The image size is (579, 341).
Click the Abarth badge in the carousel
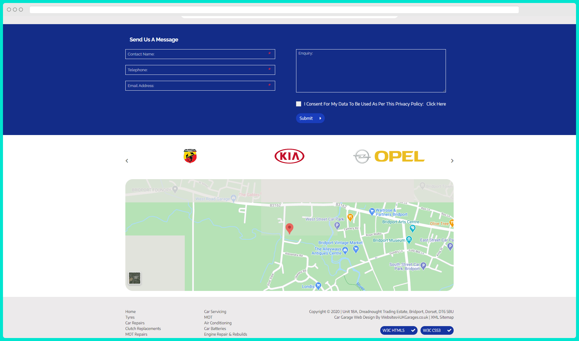[190, 156]
